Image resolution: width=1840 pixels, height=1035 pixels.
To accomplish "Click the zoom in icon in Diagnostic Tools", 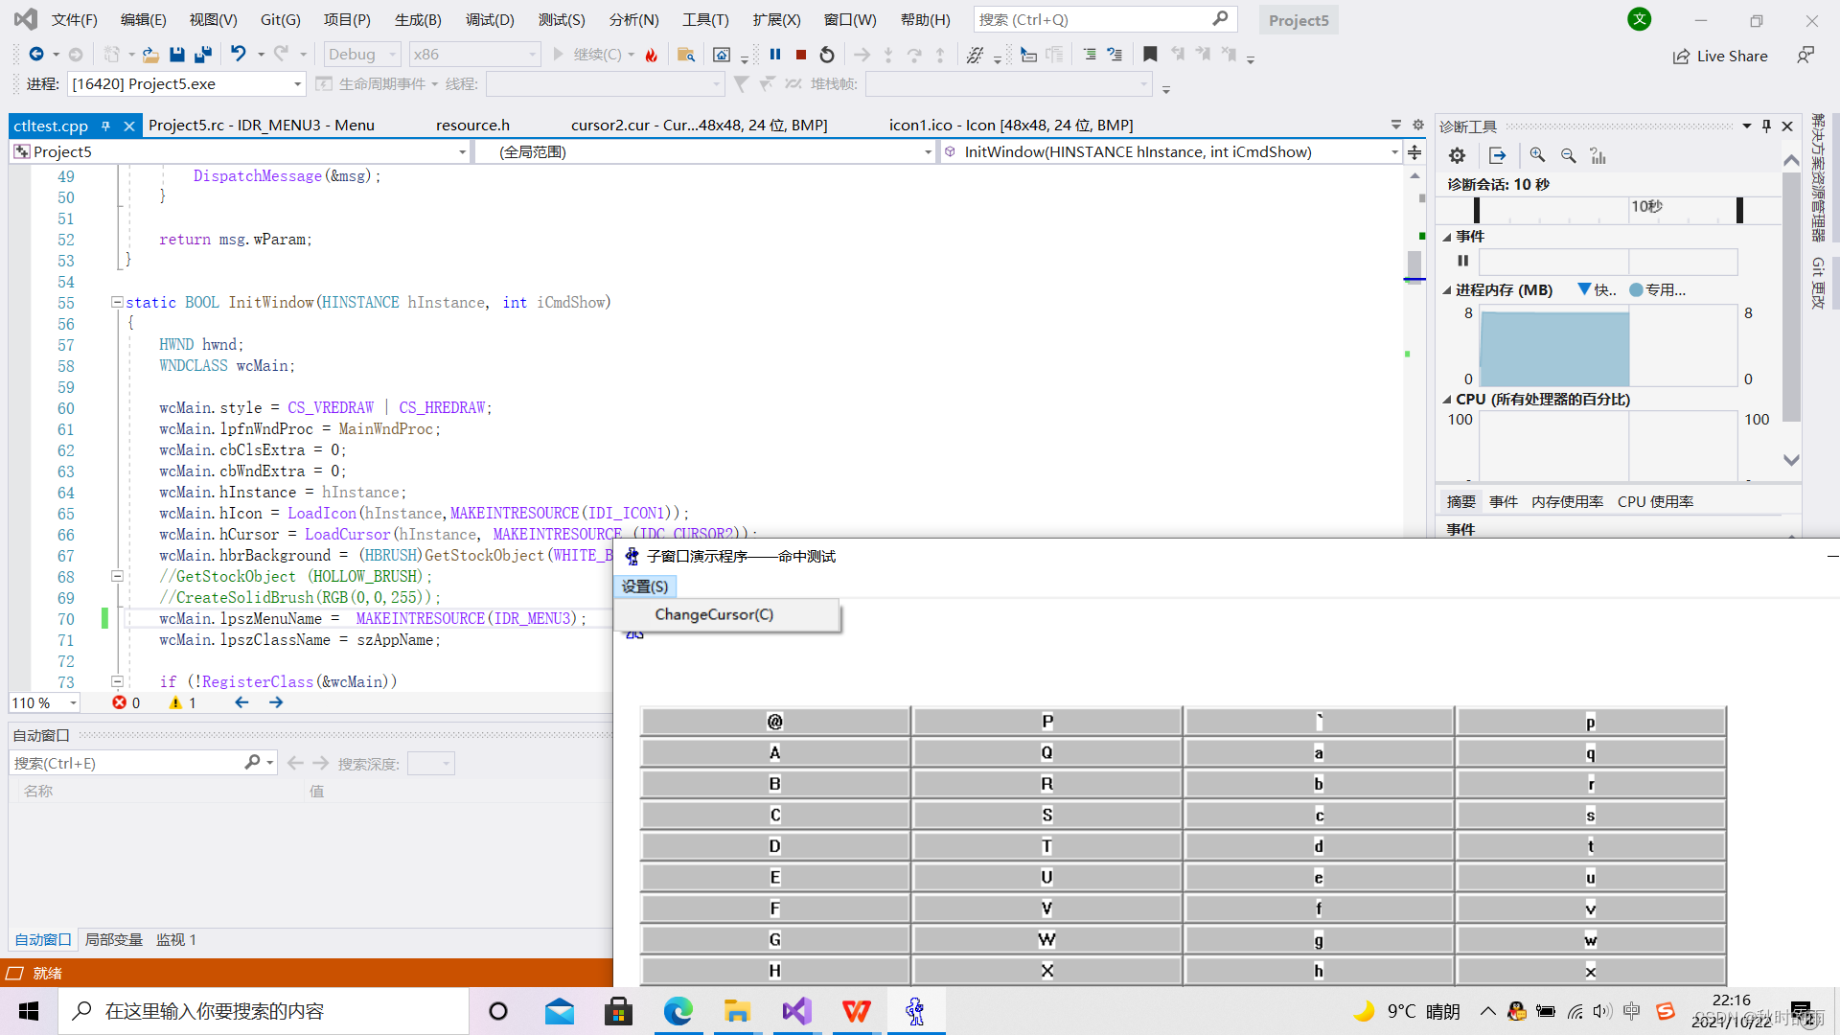I will coord(1537,155).
